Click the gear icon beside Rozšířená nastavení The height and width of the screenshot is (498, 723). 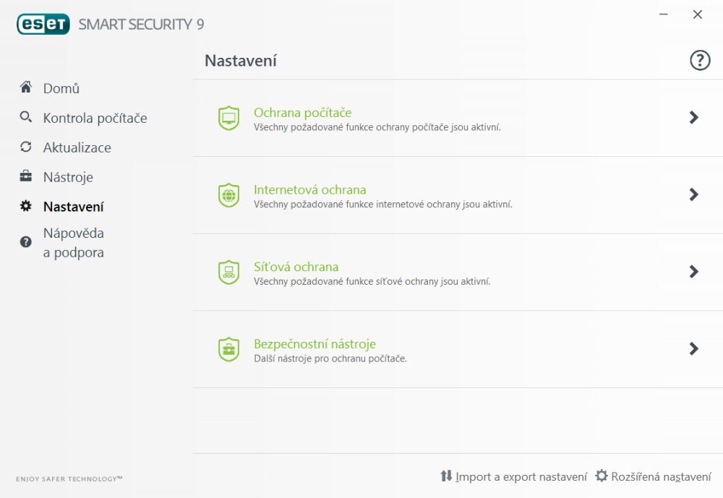coord(601,476)
